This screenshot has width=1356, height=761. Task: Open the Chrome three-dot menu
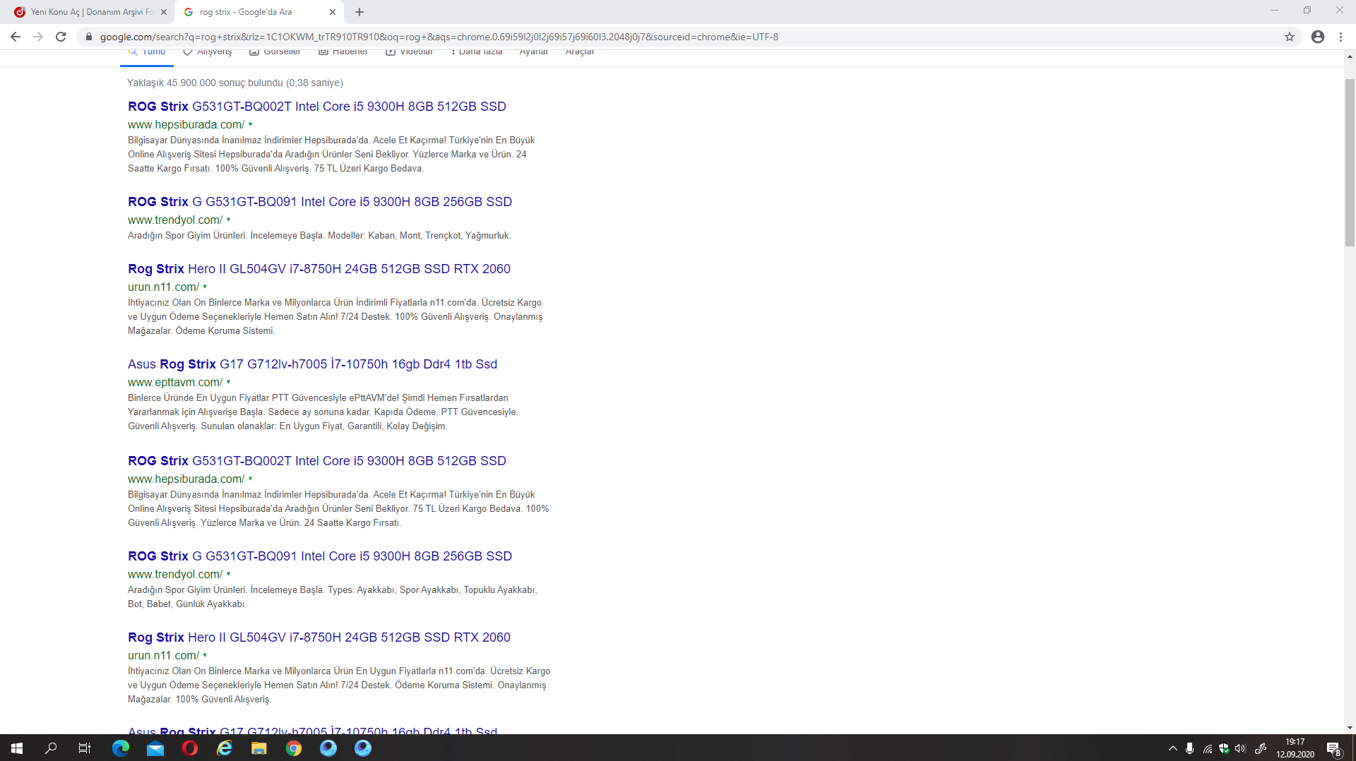1340,37
